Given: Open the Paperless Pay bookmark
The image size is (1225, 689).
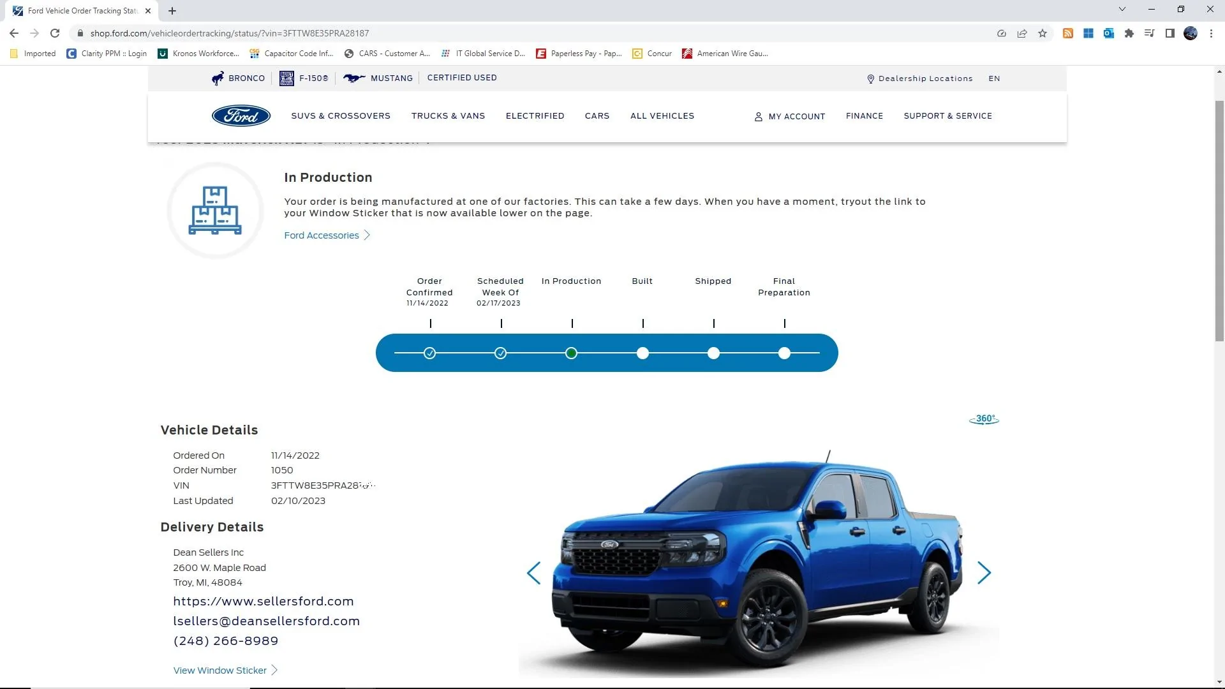Looking at the screenshot, I should tap(579, 54).
